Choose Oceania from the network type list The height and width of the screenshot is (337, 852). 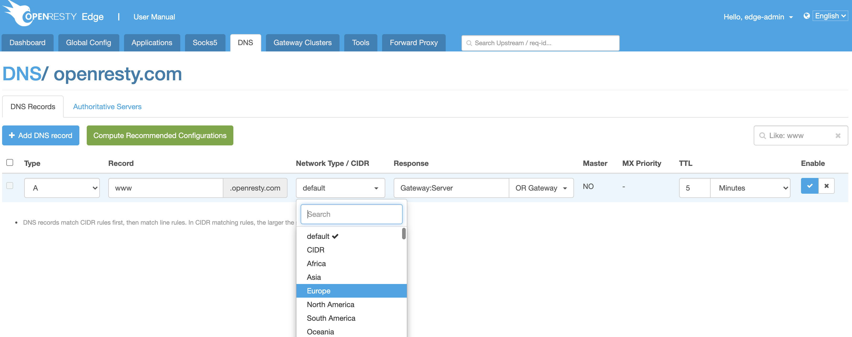[x=352, y=331]
